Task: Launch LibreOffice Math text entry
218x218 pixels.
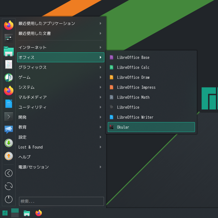Action: (x=133, y=97)
